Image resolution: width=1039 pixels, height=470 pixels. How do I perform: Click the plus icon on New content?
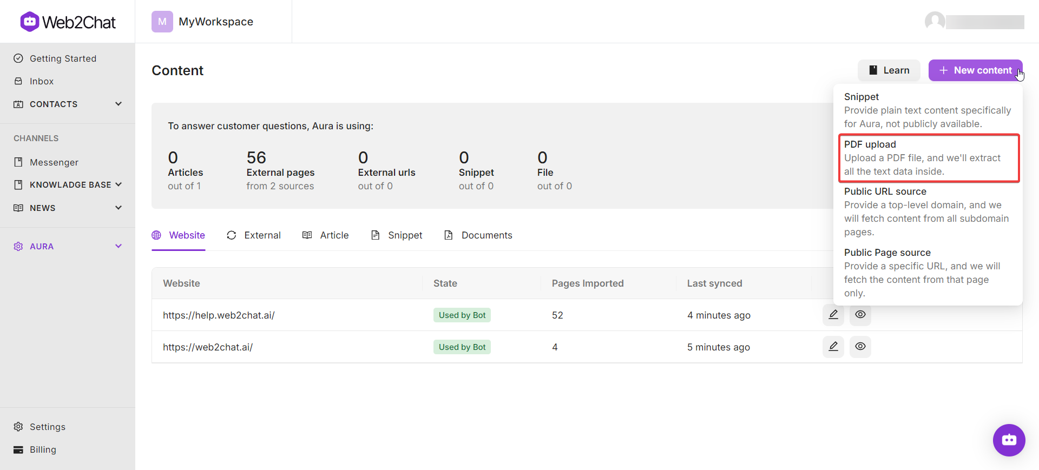[944, 70]
